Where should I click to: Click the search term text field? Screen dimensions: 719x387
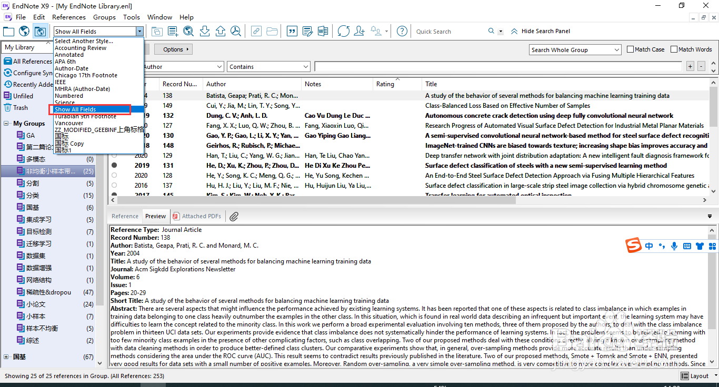(x=498, y=67)
